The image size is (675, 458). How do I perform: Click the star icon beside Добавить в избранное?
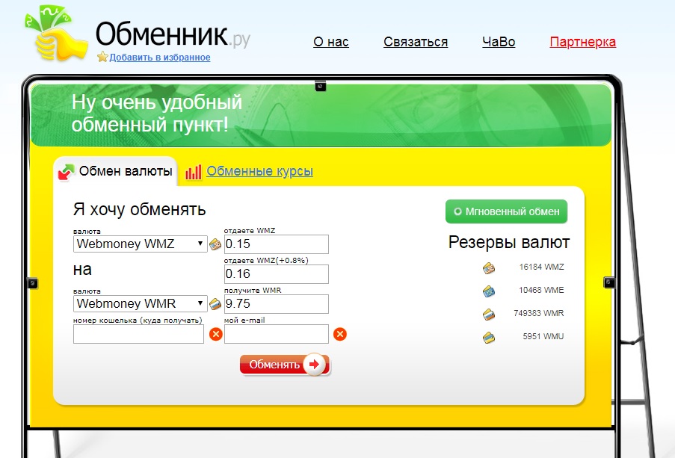pyautogui.click(x=102, y=57)
